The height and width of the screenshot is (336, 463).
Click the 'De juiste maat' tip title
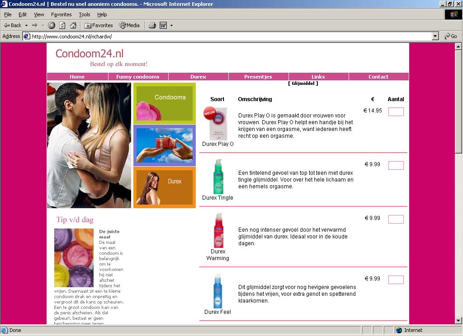[x=109, y=234]
